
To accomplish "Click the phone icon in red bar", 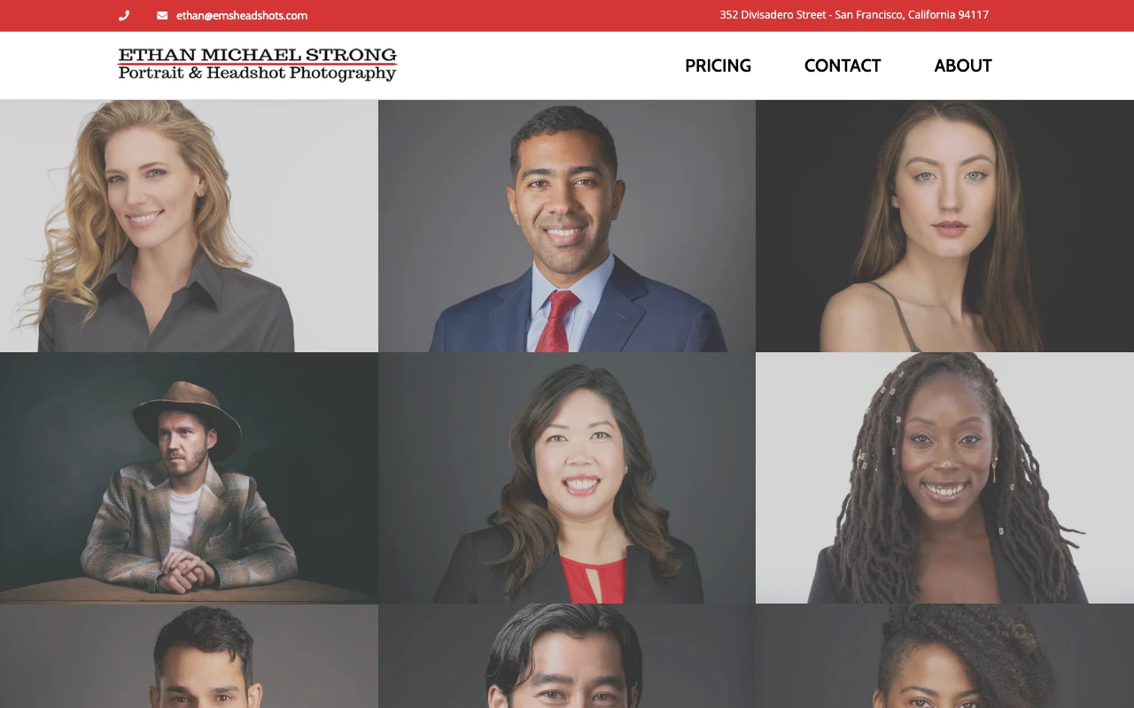I will point(124,15).
